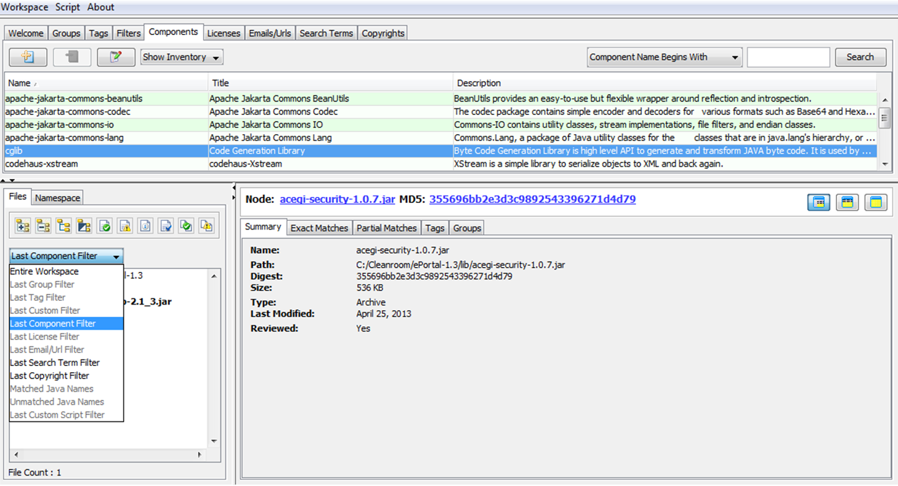The width and height of the screenshot is (898, 486).
Task: Select the apache-jakarta-commons-io row
Action: (441, 125)
